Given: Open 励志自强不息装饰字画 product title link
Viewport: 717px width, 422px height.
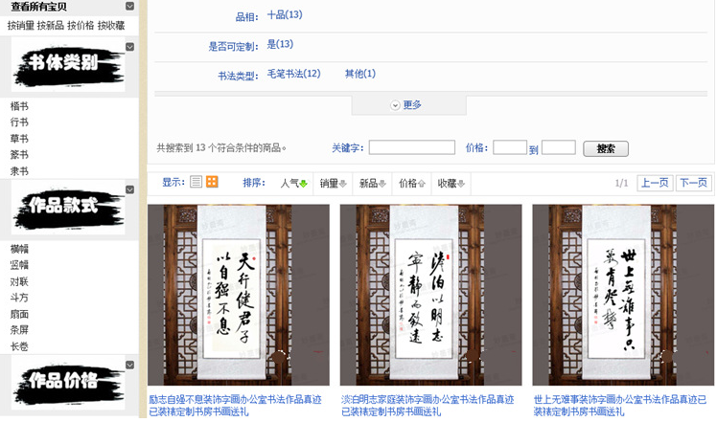Looking at the screenshot, I should (x=235, y=406).
